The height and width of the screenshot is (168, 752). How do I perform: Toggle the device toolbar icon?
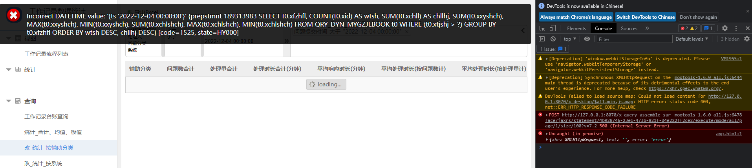coord(552,28)
